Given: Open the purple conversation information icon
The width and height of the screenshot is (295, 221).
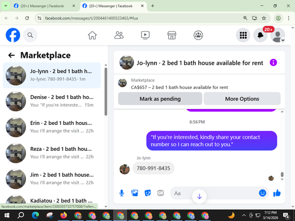Looking at the screenshot, I should click(273, 62).
